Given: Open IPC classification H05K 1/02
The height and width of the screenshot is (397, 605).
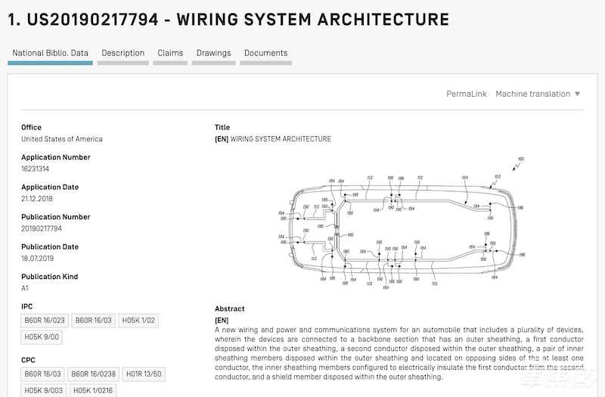Looking at the screenshot, I should [139, 321].
